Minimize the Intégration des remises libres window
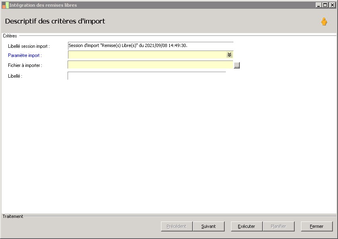Screen dimensions: 338x239 coord(319,5)
